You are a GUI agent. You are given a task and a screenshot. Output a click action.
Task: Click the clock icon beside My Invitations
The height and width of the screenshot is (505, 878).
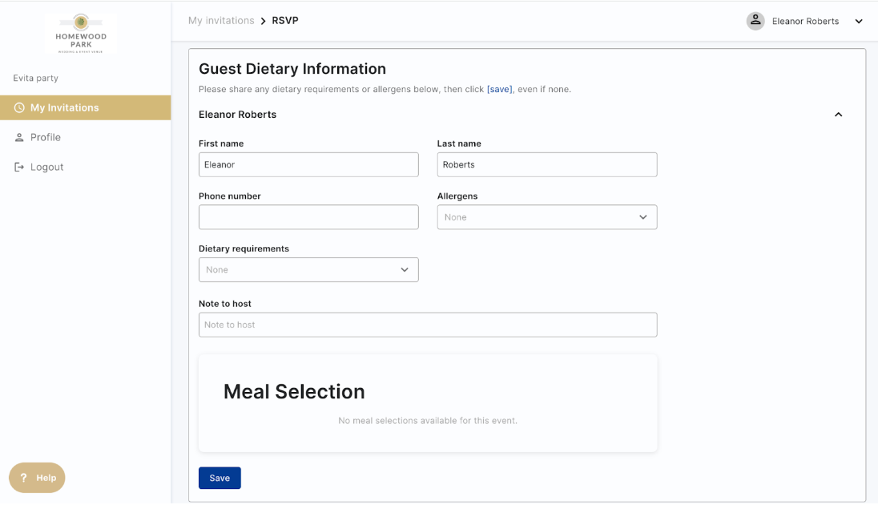(x=19, y=107)
